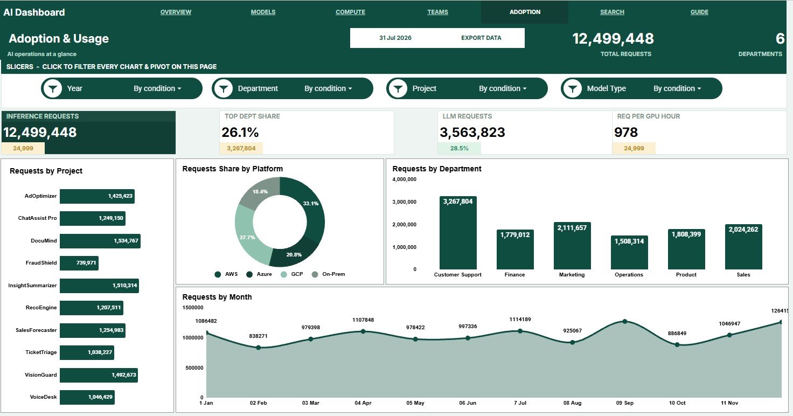Click the Top Dept Share 26.1% value
This screenshot has height=416, width=793.
pos(240,133)
